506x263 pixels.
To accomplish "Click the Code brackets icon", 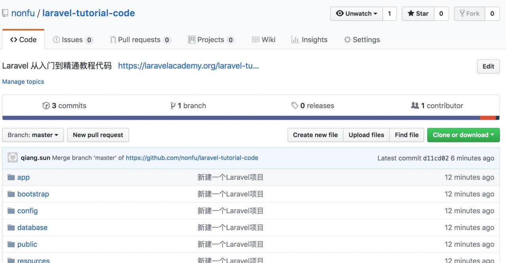I will (x=13, y=40).
